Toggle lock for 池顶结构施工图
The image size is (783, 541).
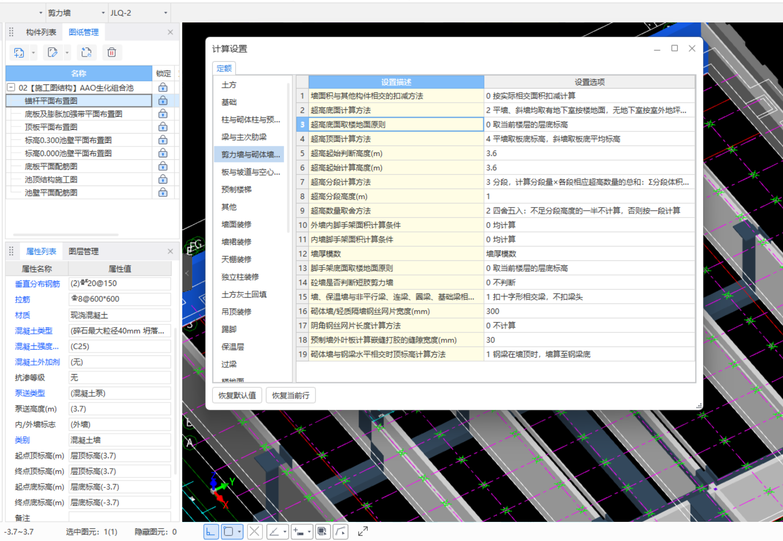point(163,179)
